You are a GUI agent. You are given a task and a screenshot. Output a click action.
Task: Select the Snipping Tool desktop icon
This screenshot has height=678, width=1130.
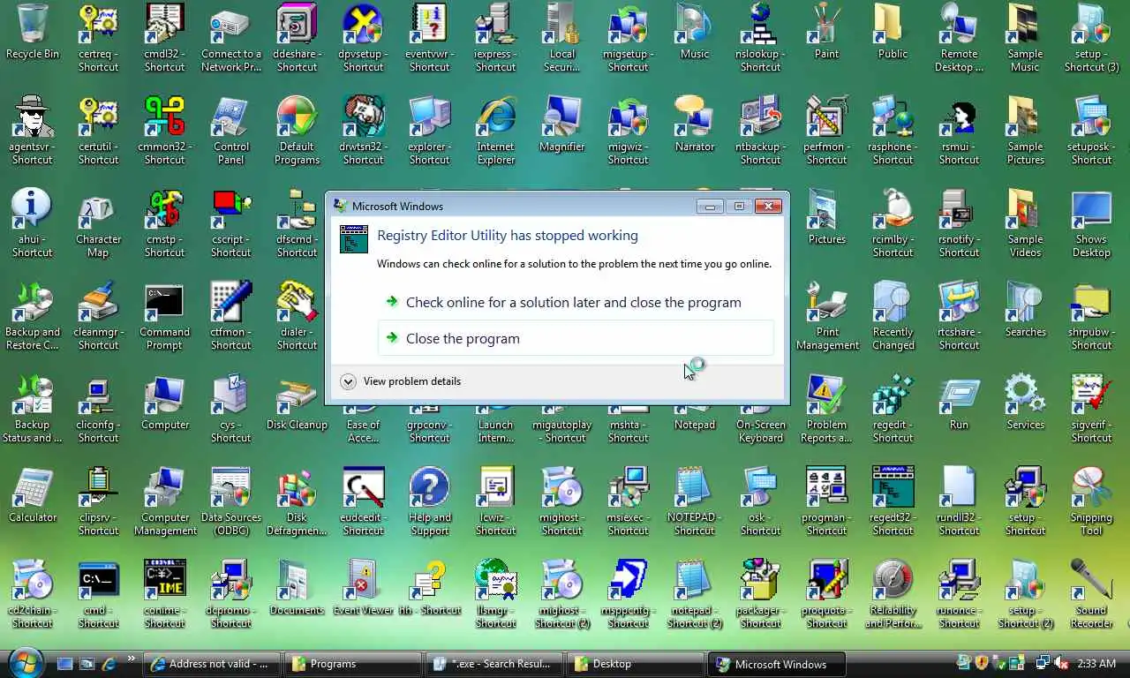[1091, 501]
